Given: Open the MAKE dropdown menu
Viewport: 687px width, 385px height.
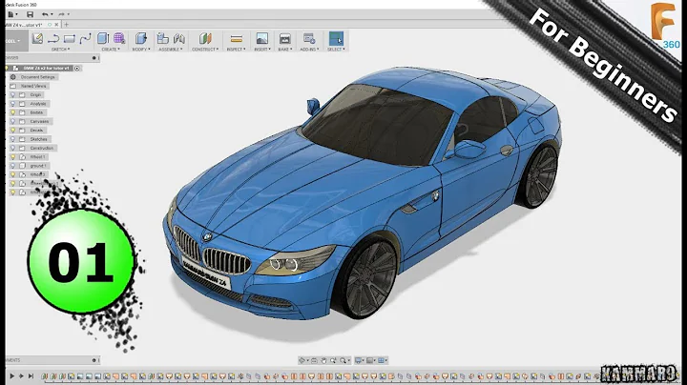Looking at the screenshot, I should pos(284,50).
